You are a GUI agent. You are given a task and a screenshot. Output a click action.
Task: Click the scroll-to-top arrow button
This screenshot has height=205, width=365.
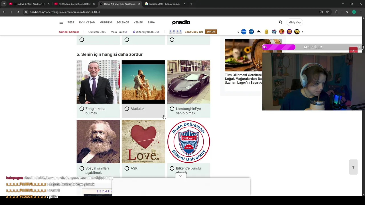coord(353,167)
